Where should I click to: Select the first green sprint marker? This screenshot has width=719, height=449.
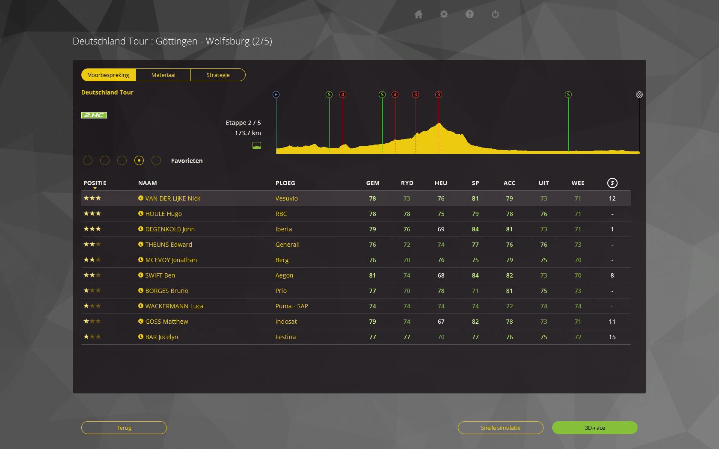pyautogui.click(x=329, y=95)
